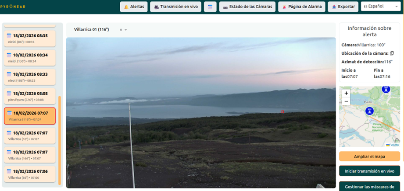Viewport: 404px width, 191px height.
Task: Click the calendar icon button in header
Action: tap(210, 7)
